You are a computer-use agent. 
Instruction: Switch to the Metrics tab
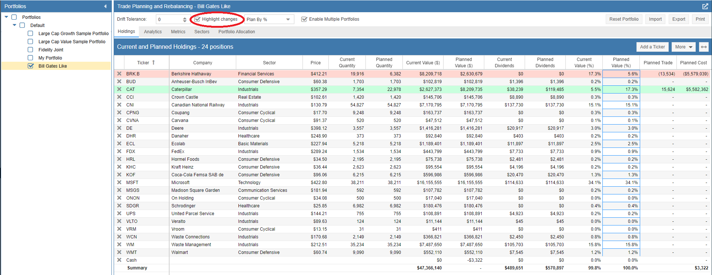click(178, 32)
